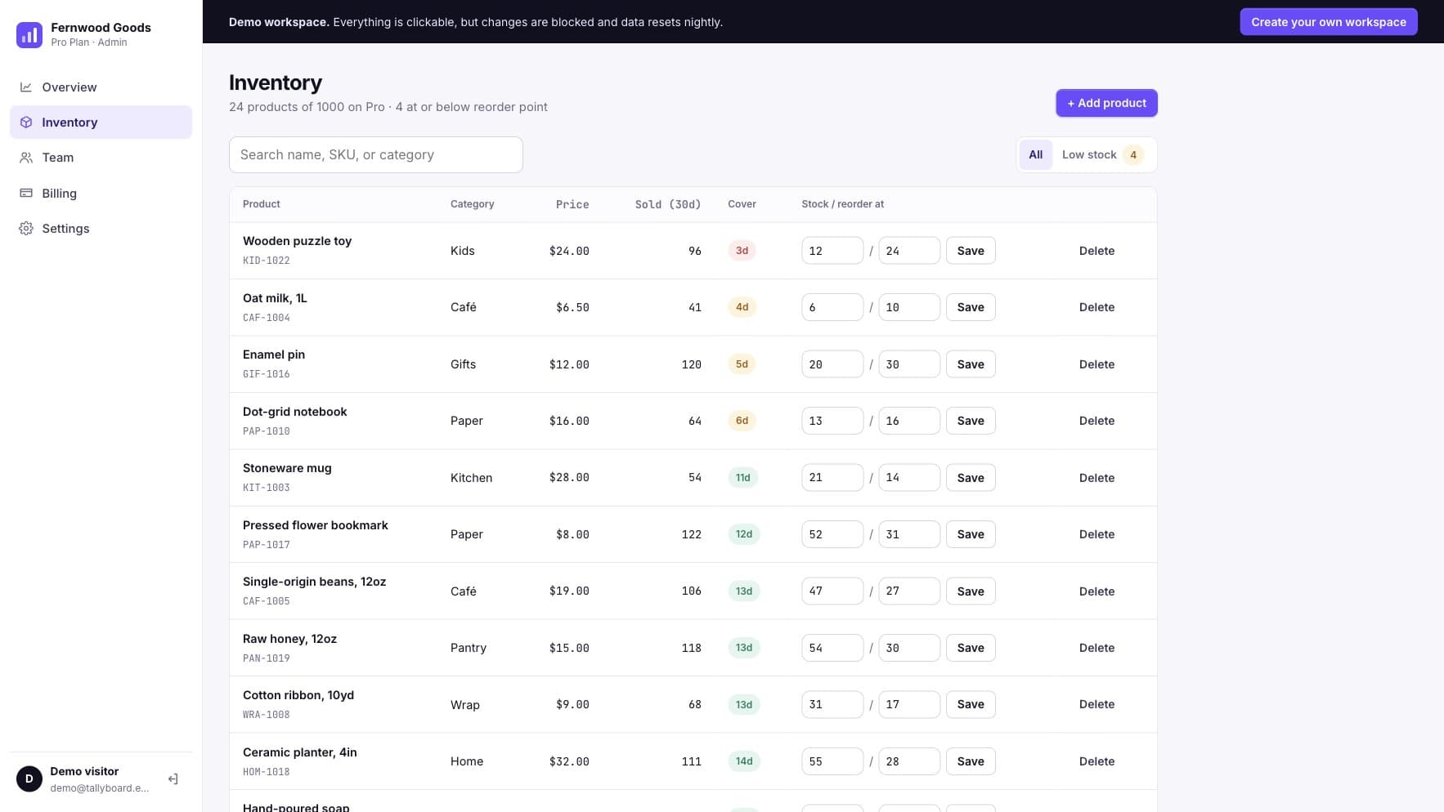Open the Billing page label
Image resolution: width=1444 pixels, height=812 pixels.
pos(60,193)
